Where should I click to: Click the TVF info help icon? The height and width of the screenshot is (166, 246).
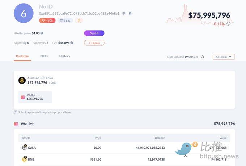pos(72,43)
